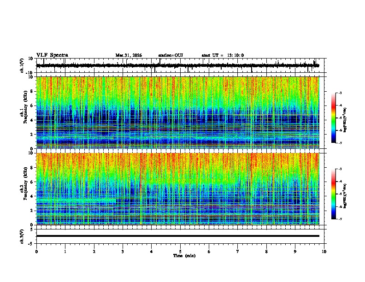Click the "start UT = 13:10:0" header text
The image size is (365, 282).
[223, 55]
